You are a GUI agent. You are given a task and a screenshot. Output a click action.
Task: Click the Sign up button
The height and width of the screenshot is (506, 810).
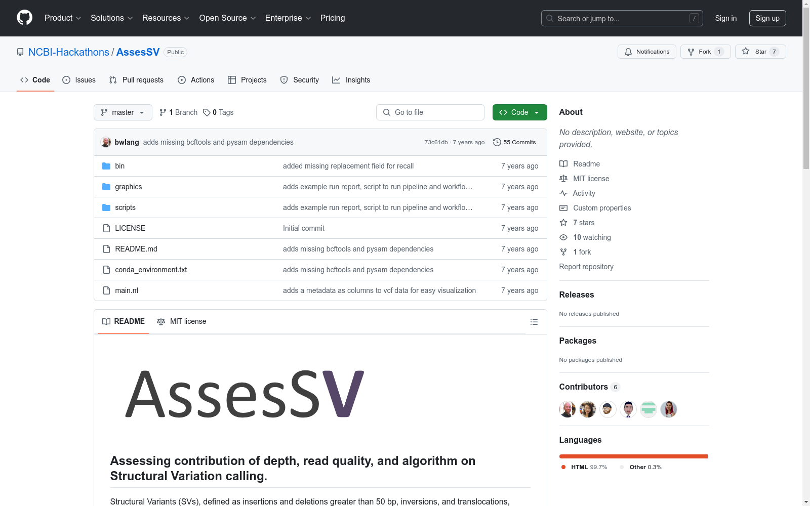click(767, 18)
